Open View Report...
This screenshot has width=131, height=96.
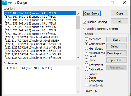tap(116, 53)
